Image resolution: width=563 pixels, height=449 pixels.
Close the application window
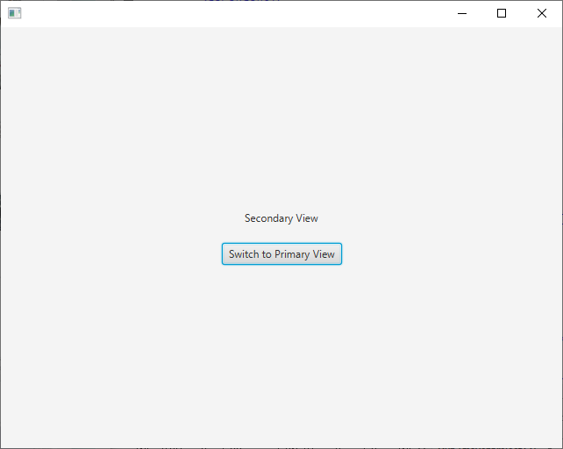click(x=541, y=14)
